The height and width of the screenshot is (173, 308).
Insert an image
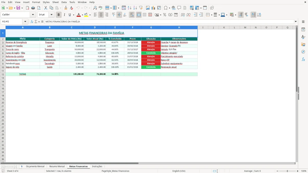click(x=148, y=8)
